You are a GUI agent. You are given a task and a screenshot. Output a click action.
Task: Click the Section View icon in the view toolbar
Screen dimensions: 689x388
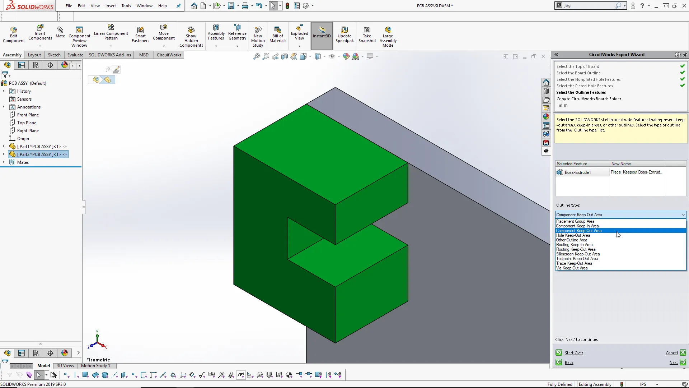point(285,56)
